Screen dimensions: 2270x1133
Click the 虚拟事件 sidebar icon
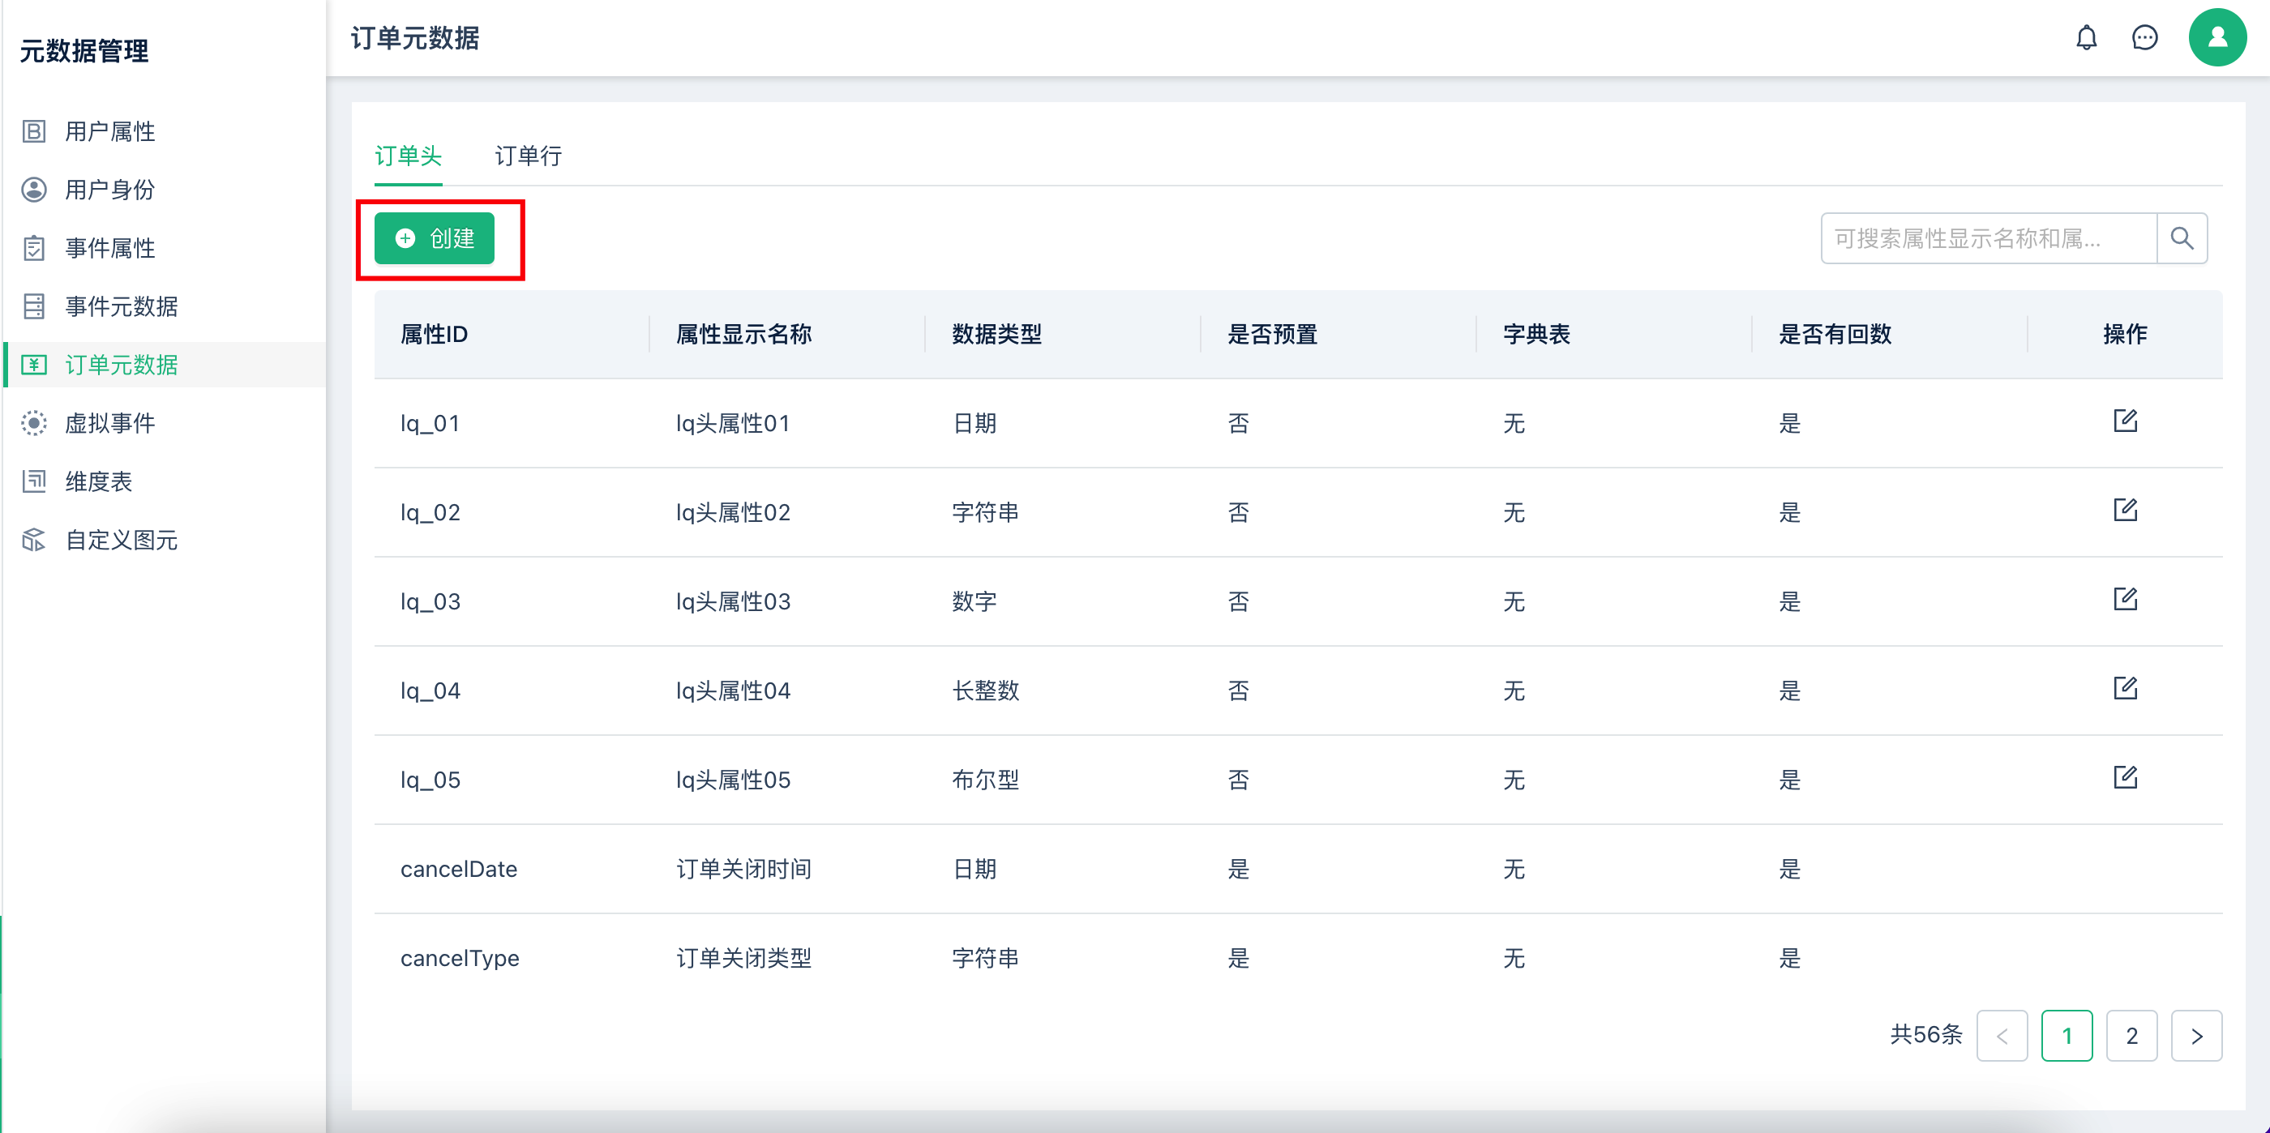(33, 423)
